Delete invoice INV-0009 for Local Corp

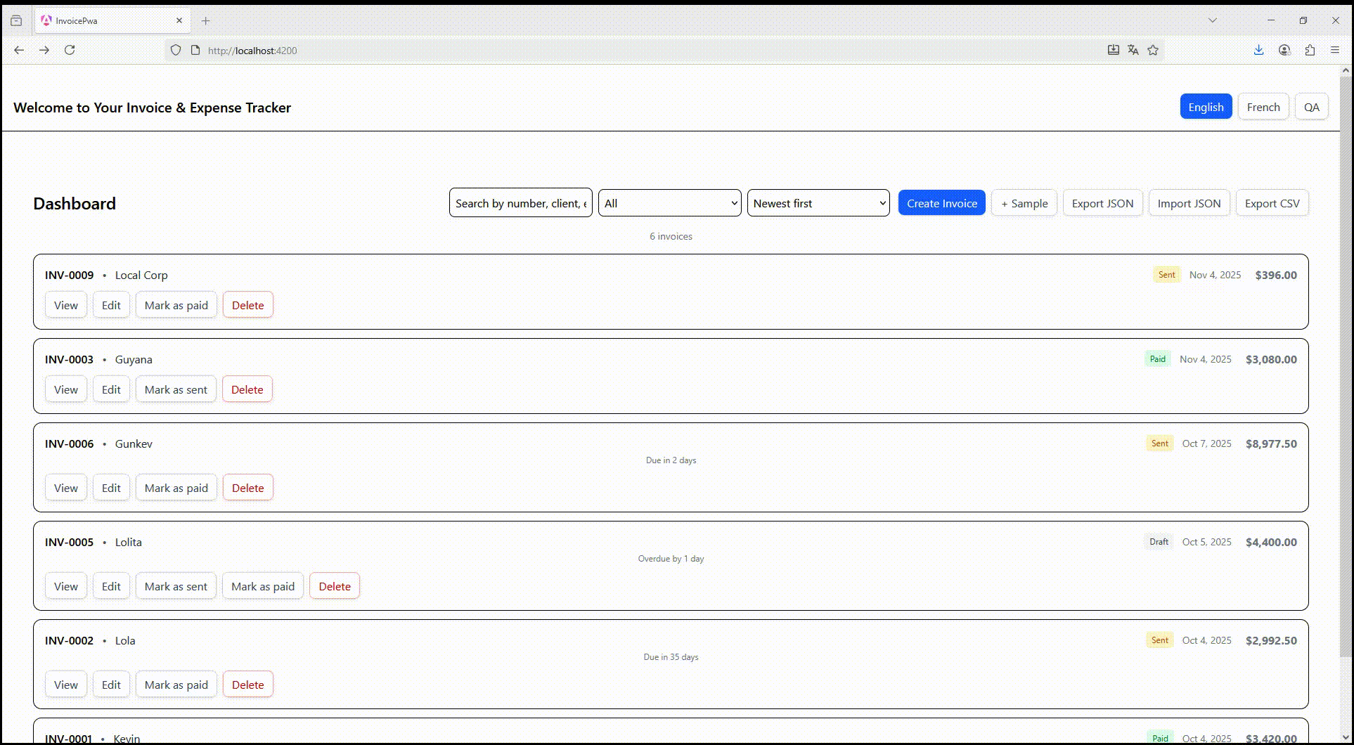tap(247, 305)
